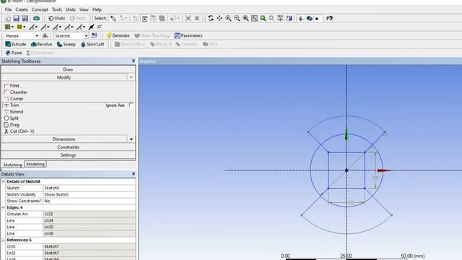Open the File menu
Image resolution: width=462 pixels, height=260 pixels.
(8, 9)
